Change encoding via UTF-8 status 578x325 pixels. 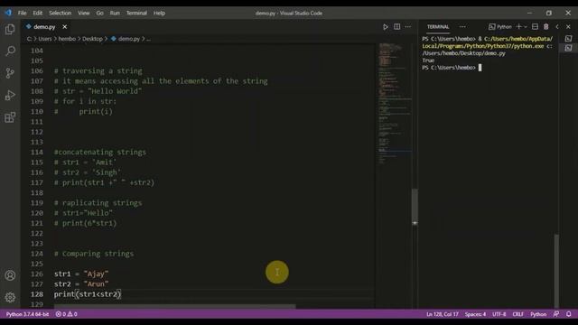click(499, 314)
